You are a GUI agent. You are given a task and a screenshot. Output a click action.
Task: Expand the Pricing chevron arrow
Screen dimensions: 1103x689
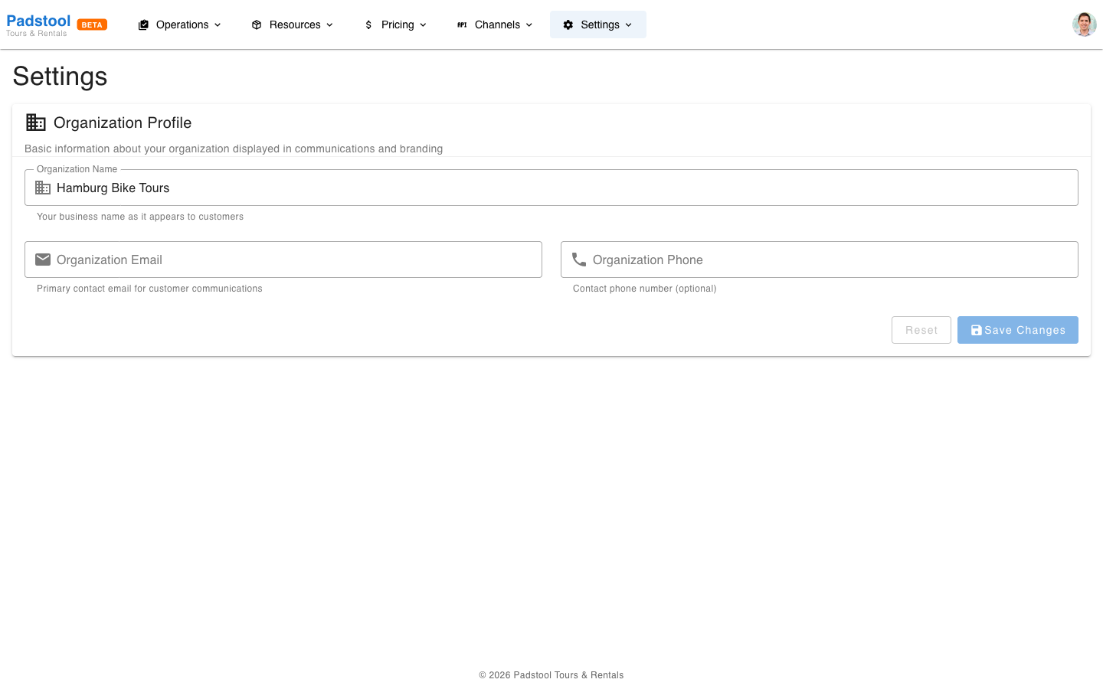click(423, 24)
